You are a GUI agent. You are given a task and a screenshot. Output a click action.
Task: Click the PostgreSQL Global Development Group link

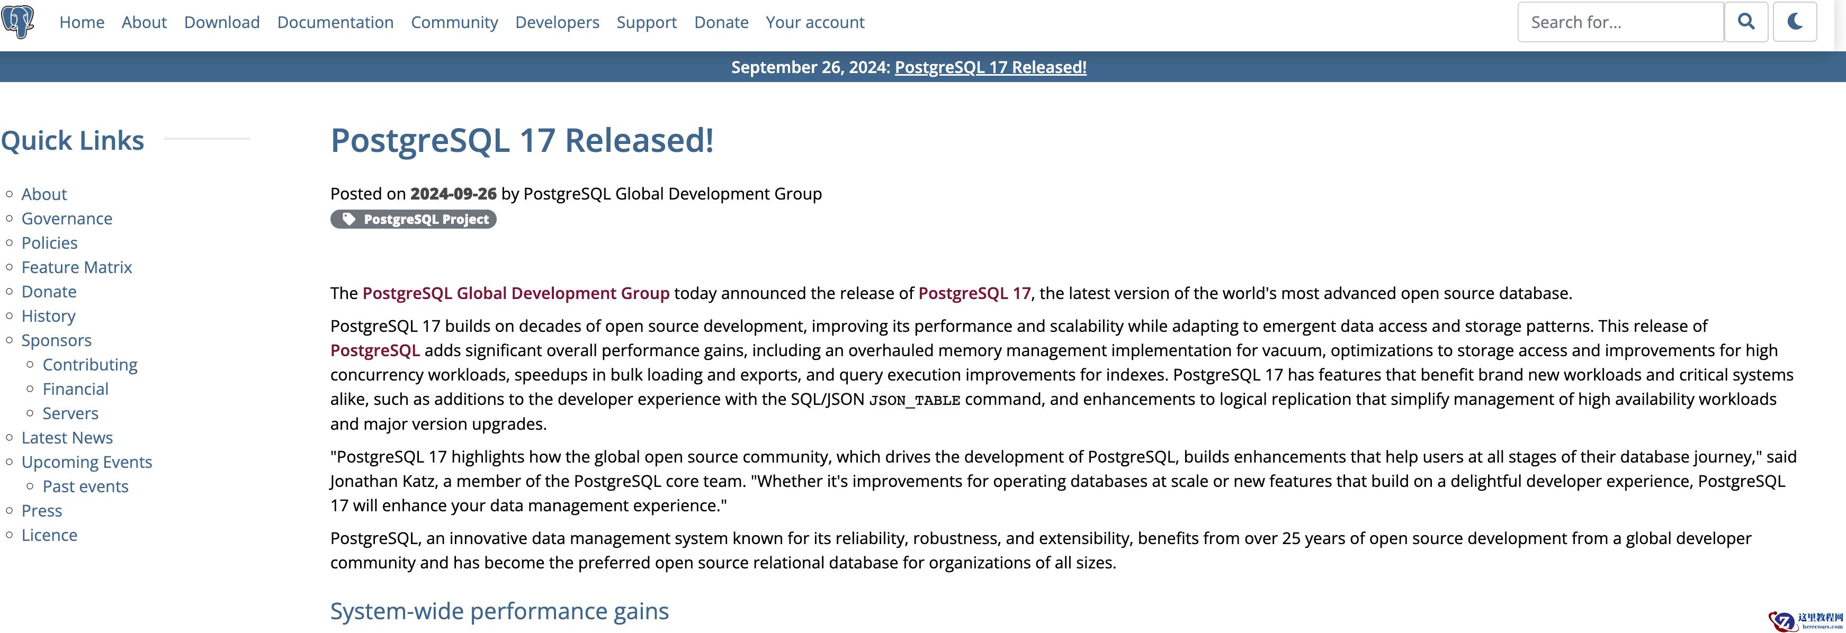point(515,293)
